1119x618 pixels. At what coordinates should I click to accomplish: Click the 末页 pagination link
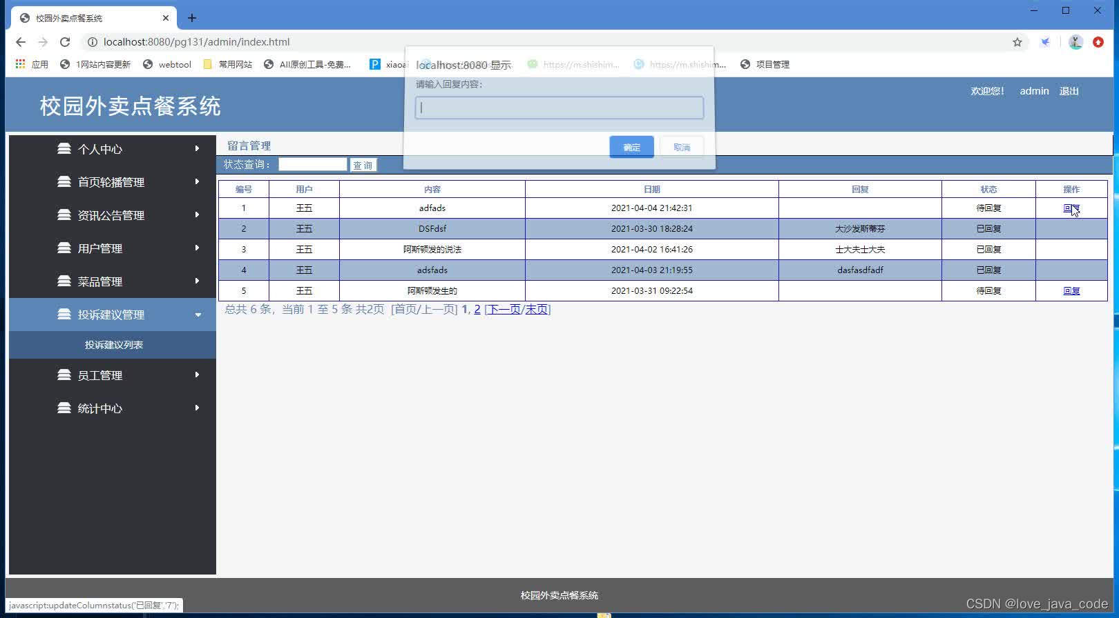tap(536, 310)
